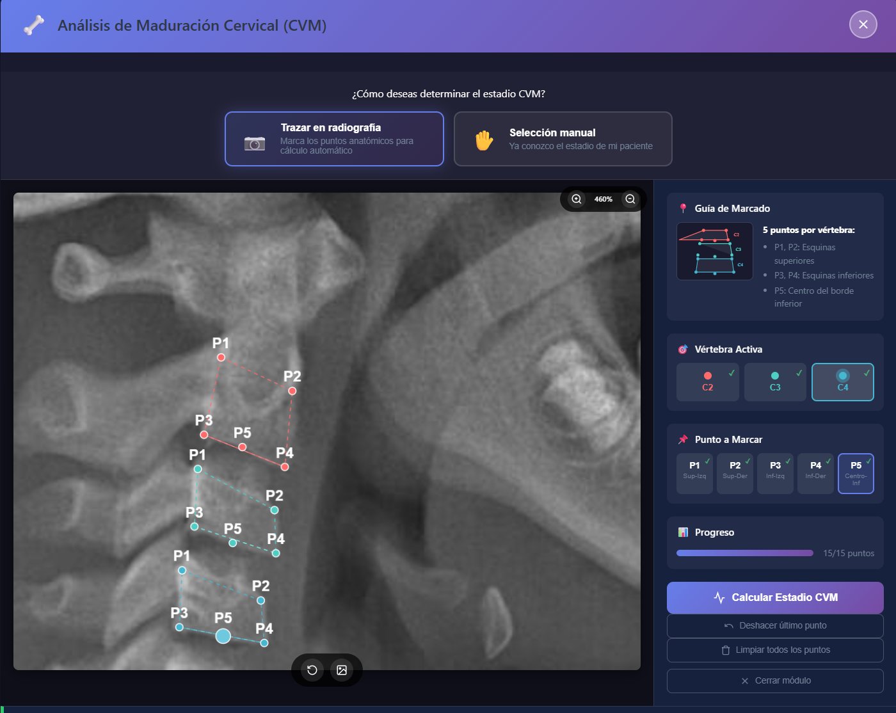Select vertebra C4 as active
The width and height of the screenshot is (896, 713).
click(x=843, y=382)
